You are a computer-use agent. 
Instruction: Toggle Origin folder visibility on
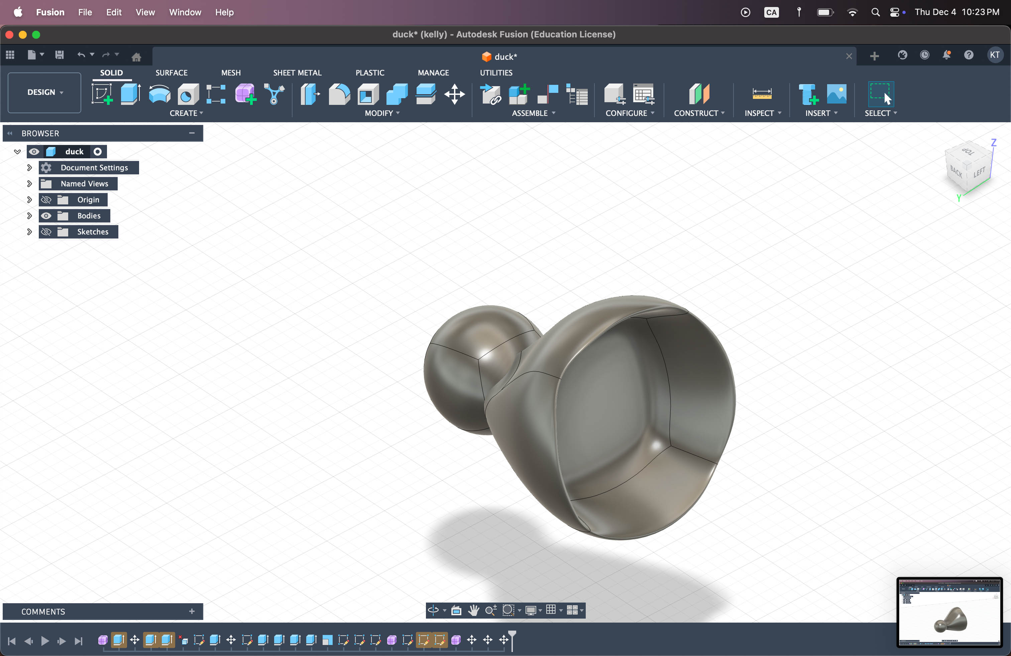(46, 199)
